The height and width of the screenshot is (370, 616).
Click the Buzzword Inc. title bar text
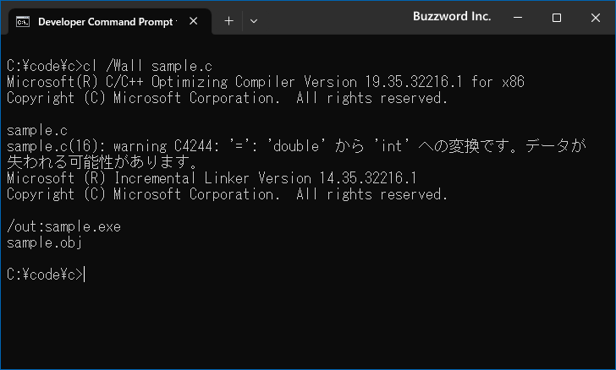click(x=452, y=17)
